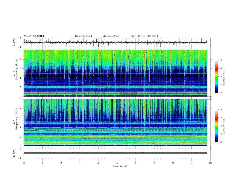This screenshot has width=237, height=183.
Task: Click tick label "7" on the time axis
Action: (154, 163)
